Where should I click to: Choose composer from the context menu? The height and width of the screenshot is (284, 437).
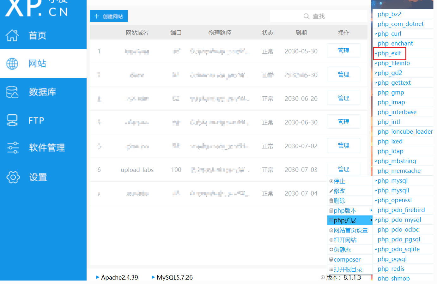[x=347, y=260]
